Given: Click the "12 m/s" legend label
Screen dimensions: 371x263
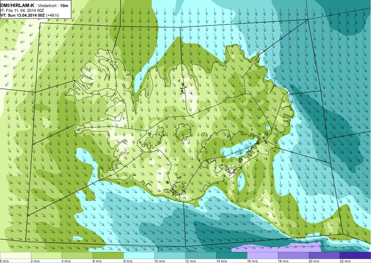Looking at the screenshot, I should [x=190, y=261].
